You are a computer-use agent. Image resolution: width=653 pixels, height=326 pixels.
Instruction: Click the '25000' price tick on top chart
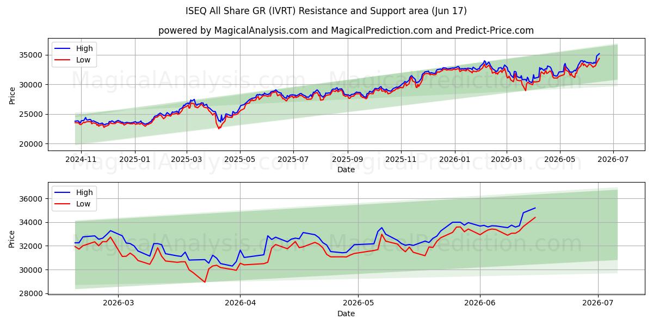coord(32,114)
